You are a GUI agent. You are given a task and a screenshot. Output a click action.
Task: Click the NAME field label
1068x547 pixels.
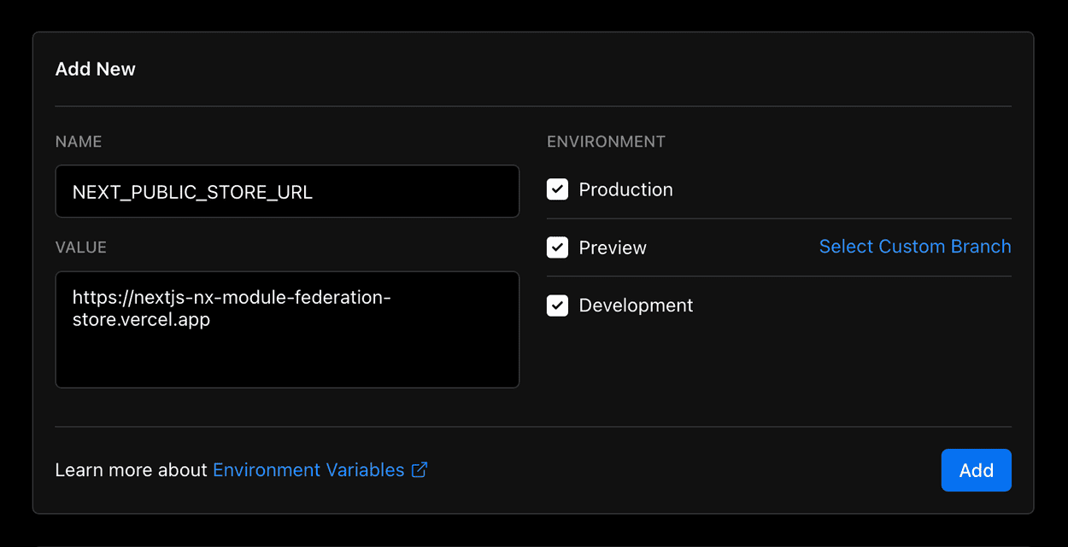click(x=79, y=141)
